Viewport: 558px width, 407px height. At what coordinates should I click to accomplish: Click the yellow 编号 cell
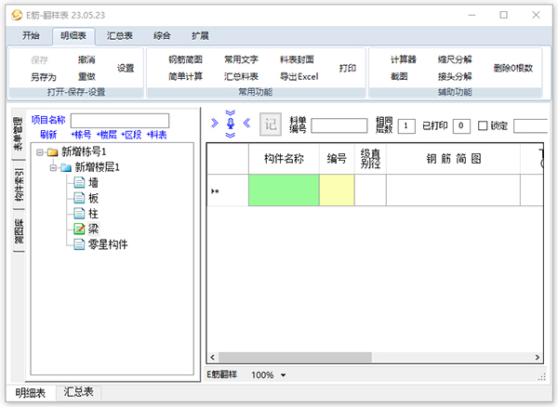[337, 190]
